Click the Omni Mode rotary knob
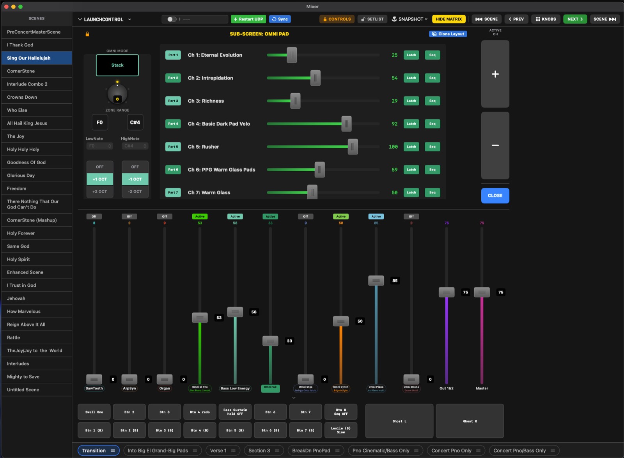Screen dimensions: 624x458 pyautogui.click(x=117, y=94)
